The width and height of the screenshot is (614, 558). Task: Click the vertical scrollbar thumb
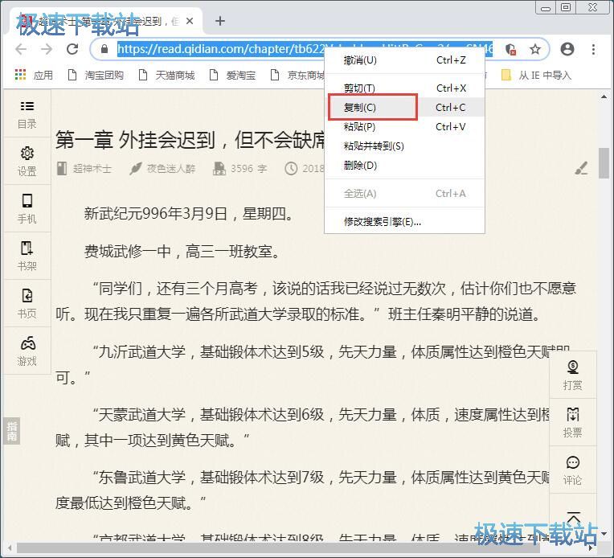[604, 163]
